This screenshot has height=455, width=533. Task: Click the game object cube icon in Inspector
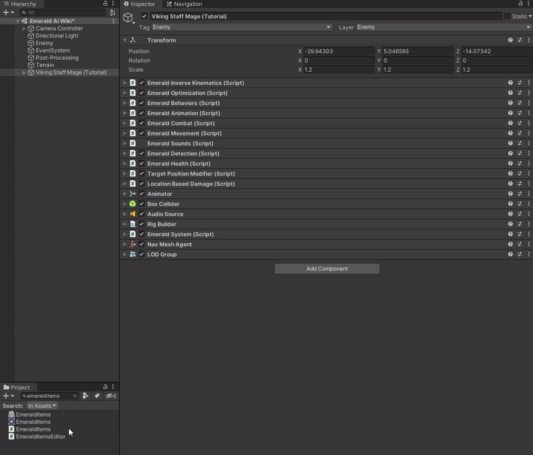129,17
